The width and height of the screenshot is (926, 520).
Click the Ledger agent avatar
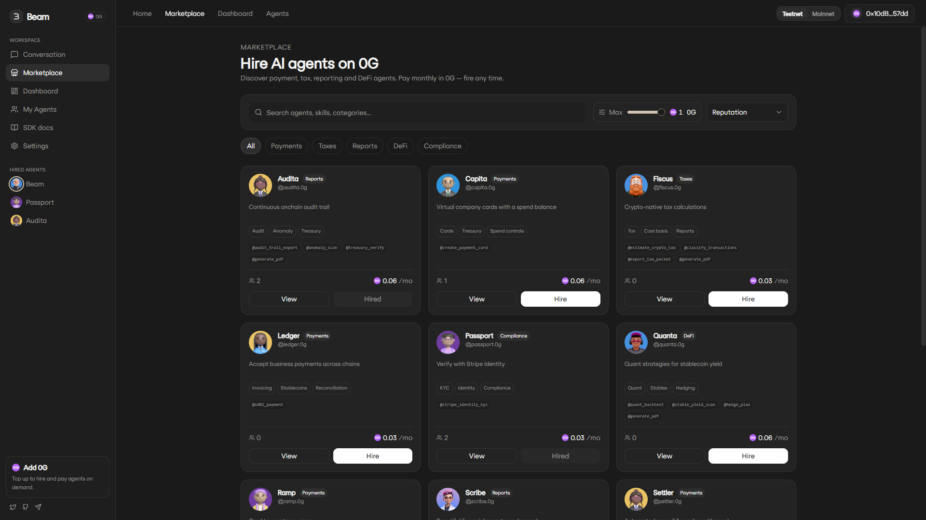click(x=260, y=342)
